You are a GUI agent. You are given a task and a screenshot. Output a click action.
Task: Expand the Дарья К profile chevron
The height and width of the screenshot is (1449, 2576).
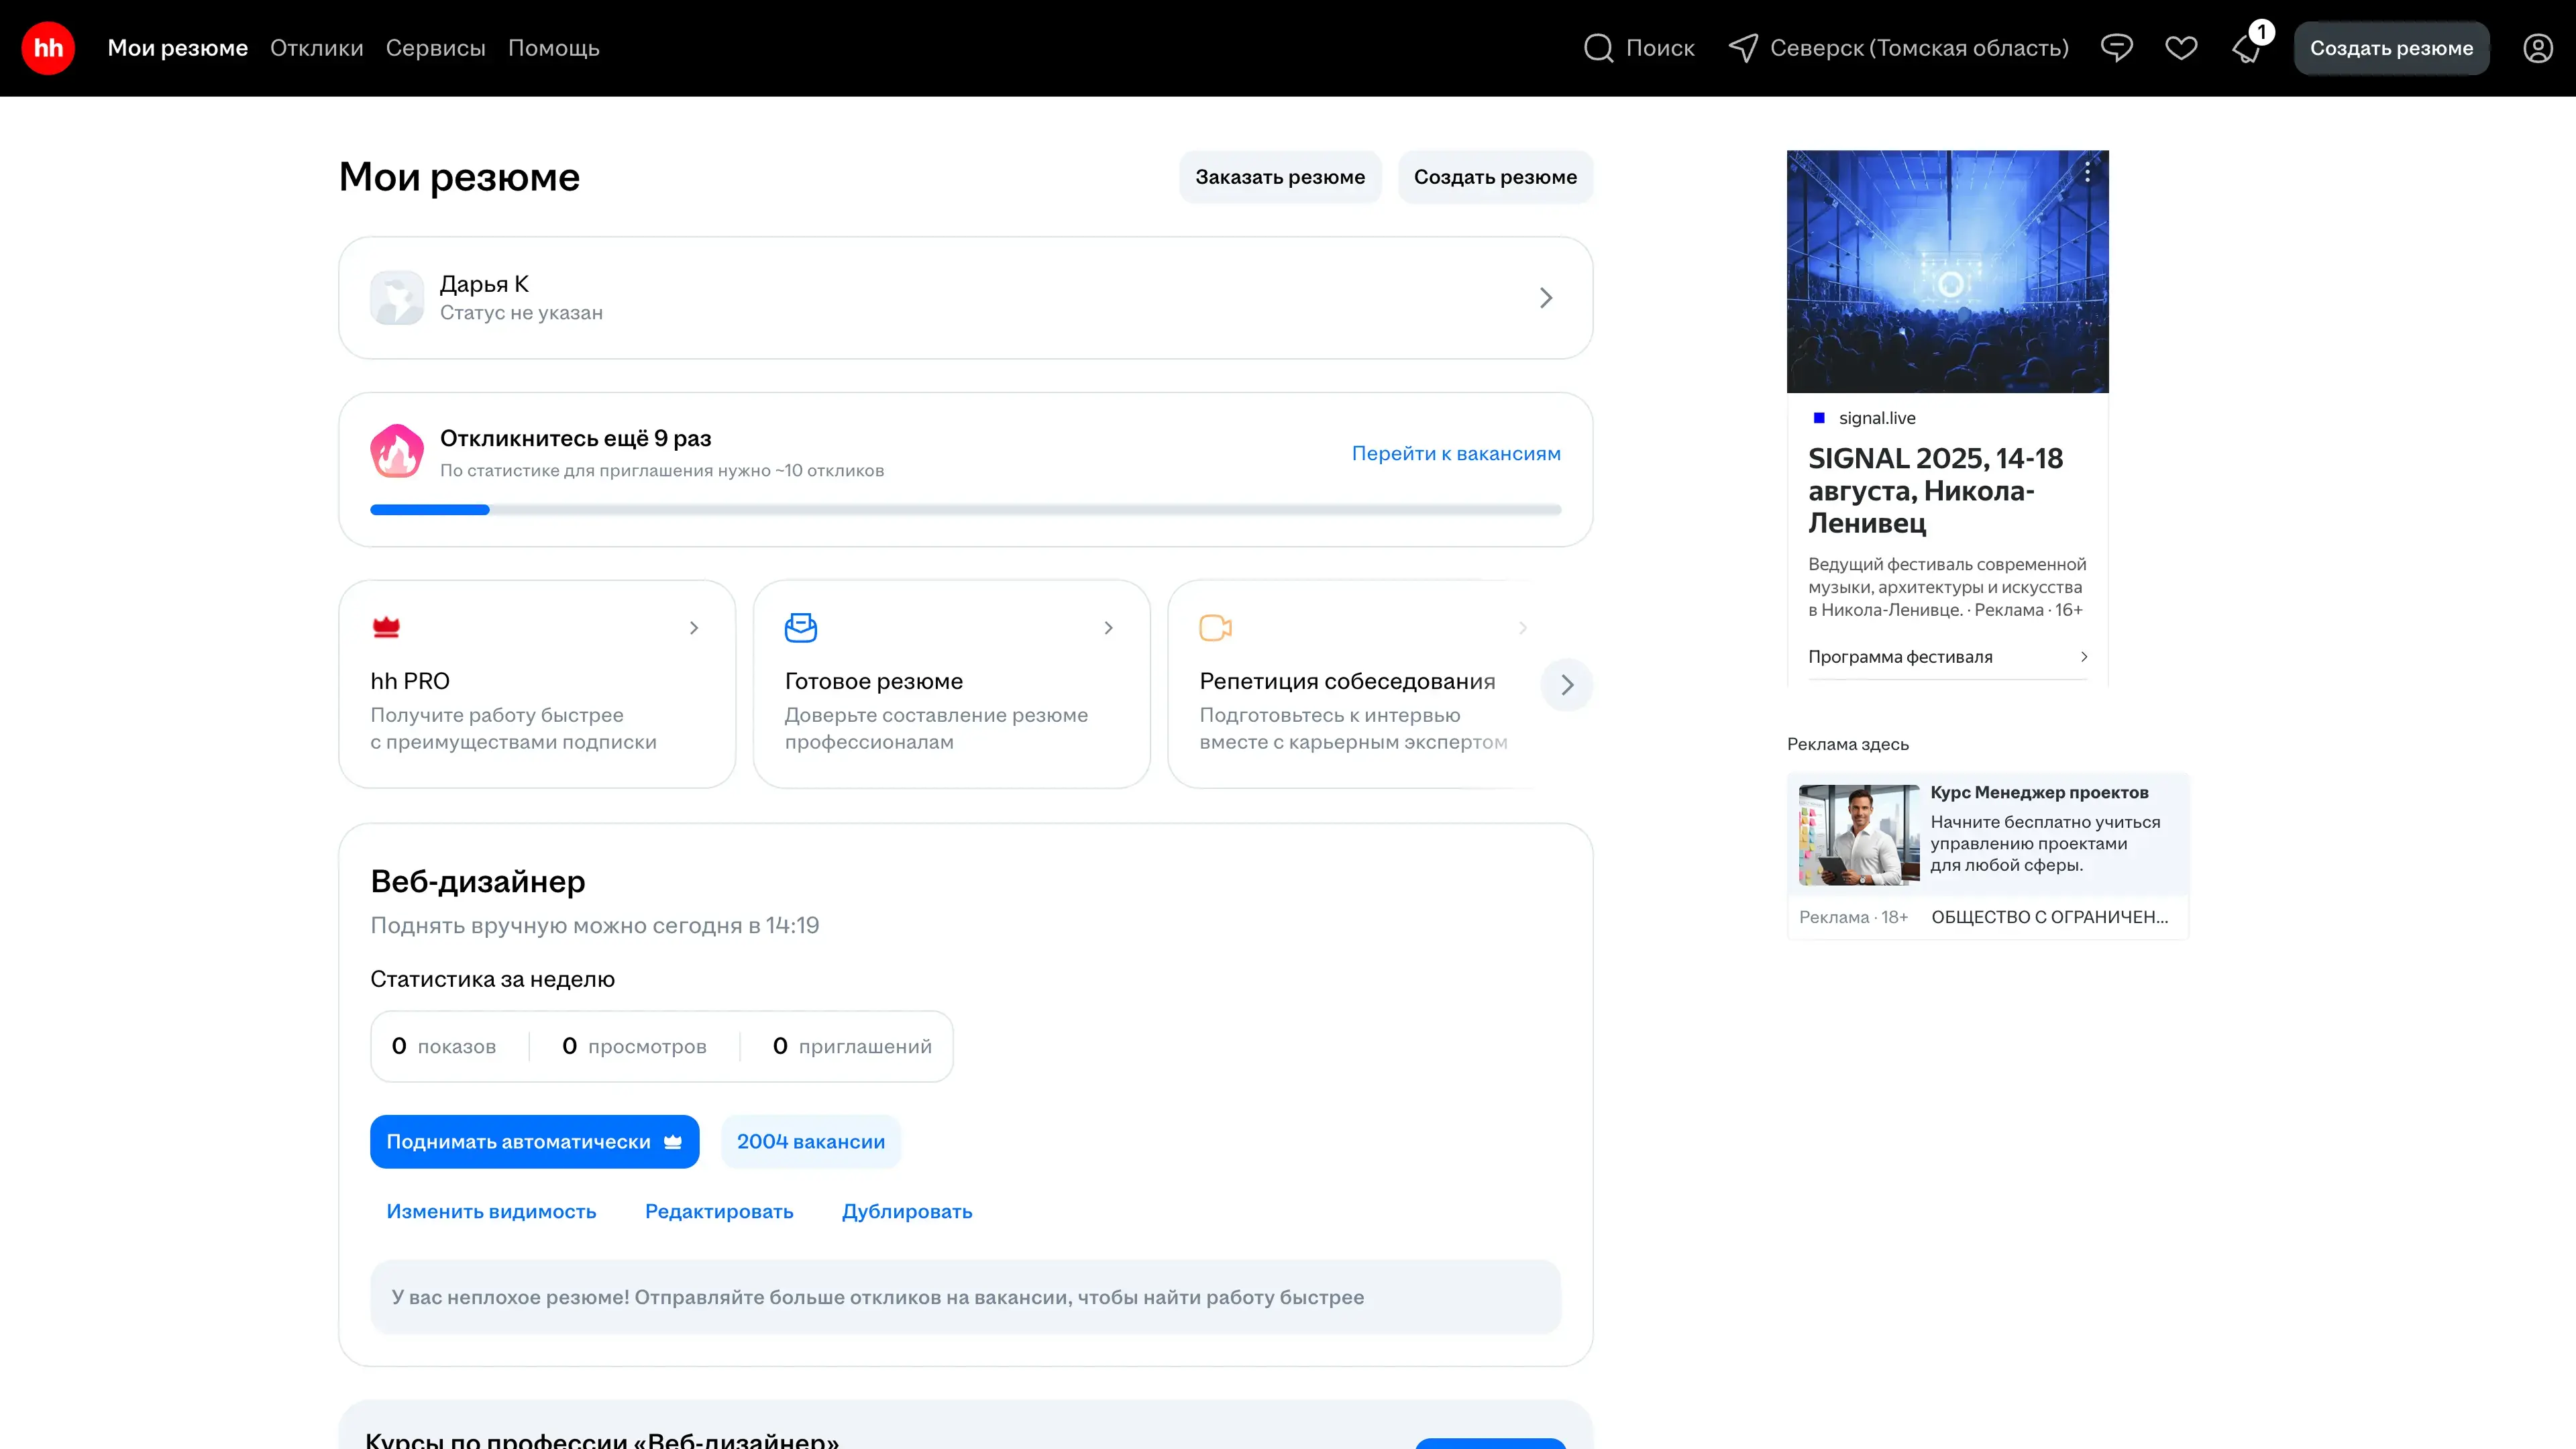tap(1545, 298)
